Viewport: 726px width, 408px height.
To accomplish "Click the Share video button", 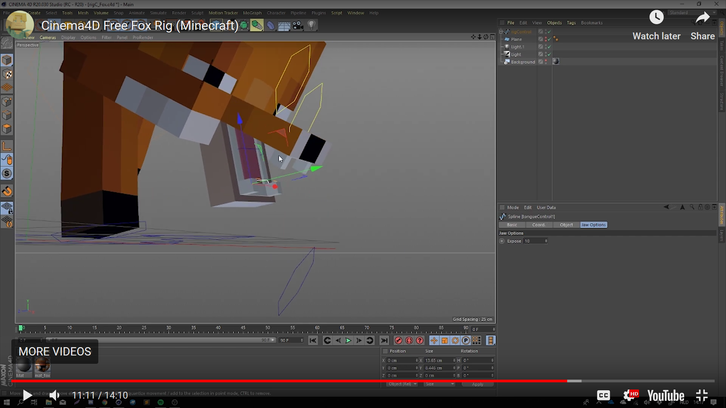I will pos(703,25).
